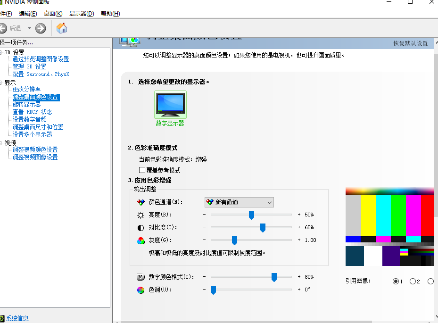Open the 帮助(H) menu
Viewport: 438px width, 323px height.
[110, 14]
